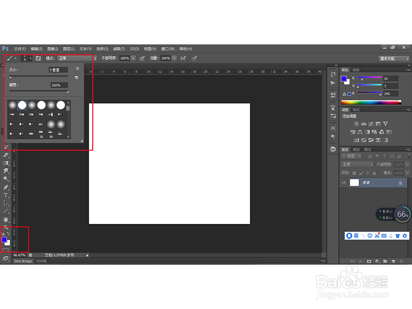
Task: Open the brush mode 正常 dropdown
Action: 77,58
